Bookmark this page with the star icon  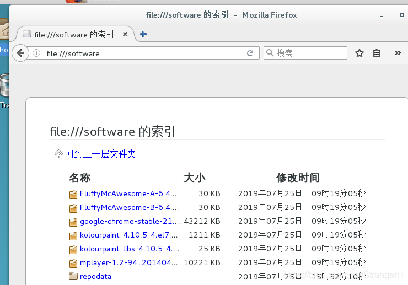pos(359,53)
